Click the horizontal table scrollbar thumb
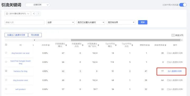 126,40
